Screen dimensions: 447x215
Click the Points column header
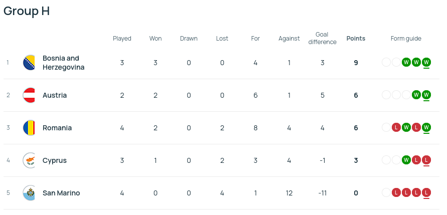[x=356, y=39]
